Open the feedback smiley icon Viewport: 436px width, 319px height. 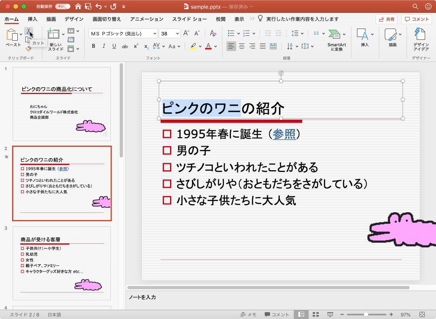pyautogui.click(x=428, y=6)
